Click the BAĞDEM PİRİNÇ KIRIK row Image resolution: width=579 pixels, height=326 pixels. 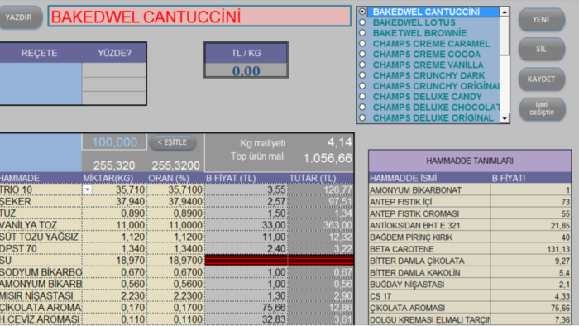pos(470,237)
